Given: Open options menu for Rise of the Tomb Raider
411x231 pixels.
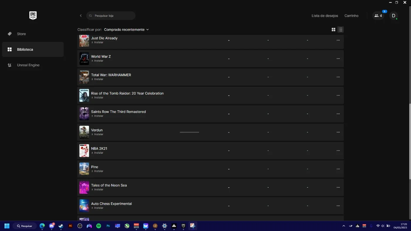Looking at the screenshot, I should (338, 95).
